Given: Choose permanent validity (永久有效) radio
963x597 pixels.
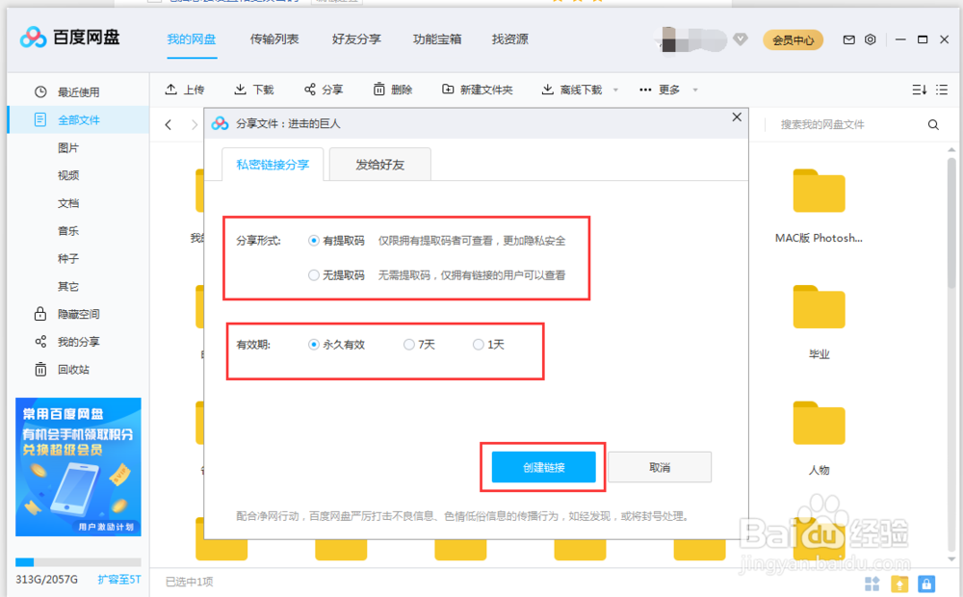Looking at the screenshot, I should tap(314, 345).
